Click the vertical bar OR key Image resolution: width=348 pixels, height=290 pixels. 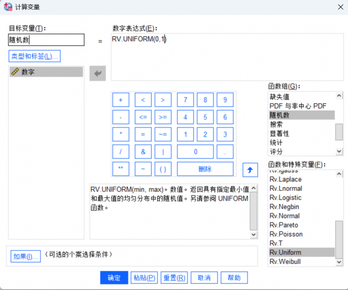pos(163,151)
